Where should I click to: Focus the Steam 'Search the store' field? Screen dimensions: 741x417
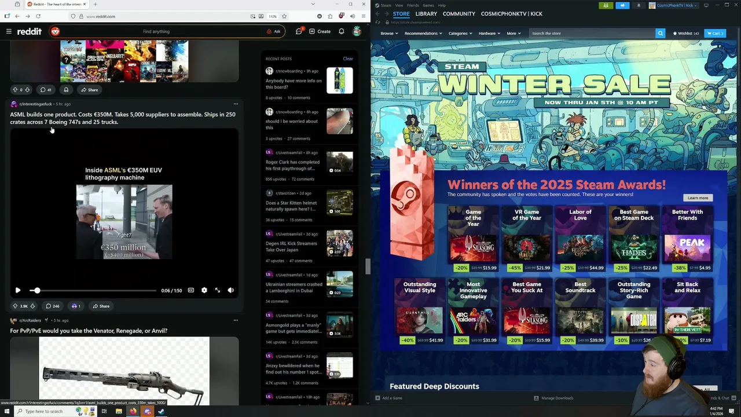[592, 33]
